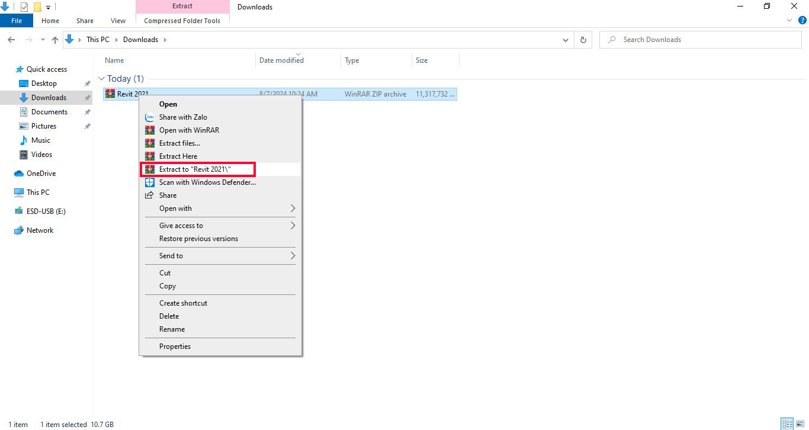
Task: Select the WinRAR icon next to Extract Here
Action: click(x=150, y=156)
